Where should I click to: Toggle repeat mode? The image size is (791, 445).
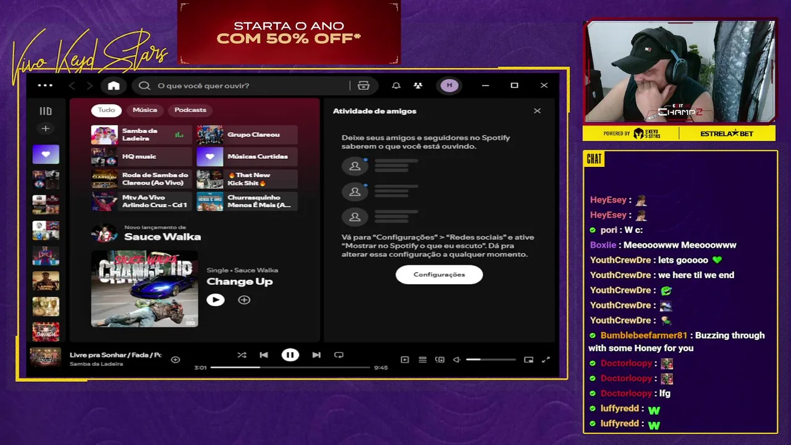point(339,355)
